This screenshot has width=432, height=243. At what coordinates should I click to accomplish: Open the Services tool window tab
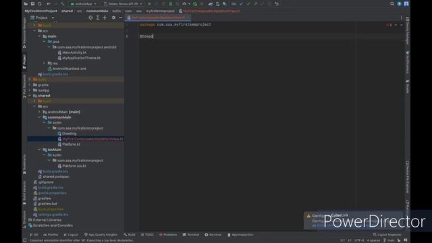pos(213,235)
